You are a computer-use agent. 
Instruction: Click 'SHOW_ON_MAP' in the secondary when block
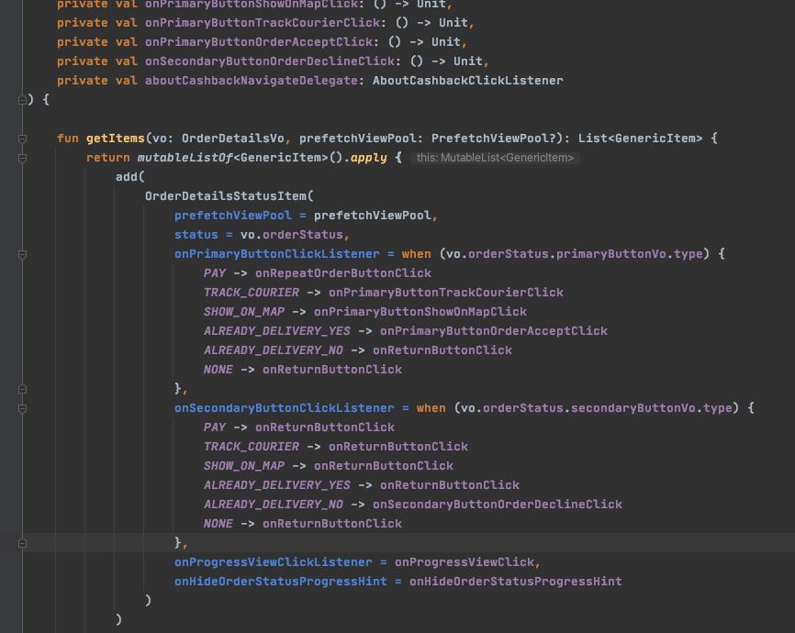click(244, 466)
